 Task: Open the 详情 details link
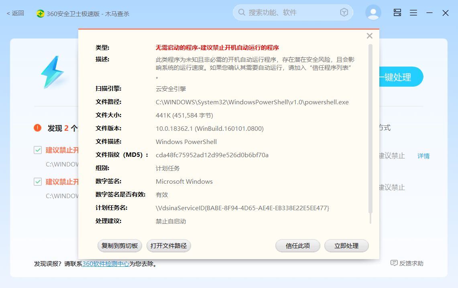tap(423, 156)
